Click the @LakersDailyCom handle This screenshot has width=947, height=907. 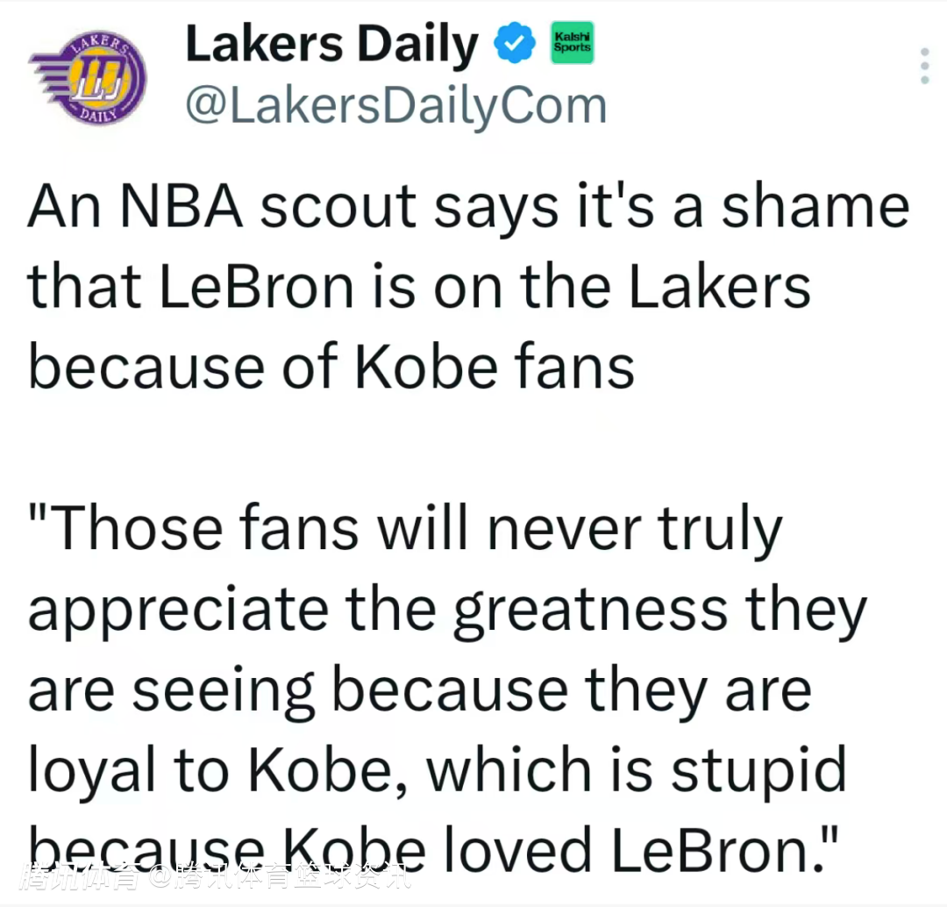pos(395,106)
